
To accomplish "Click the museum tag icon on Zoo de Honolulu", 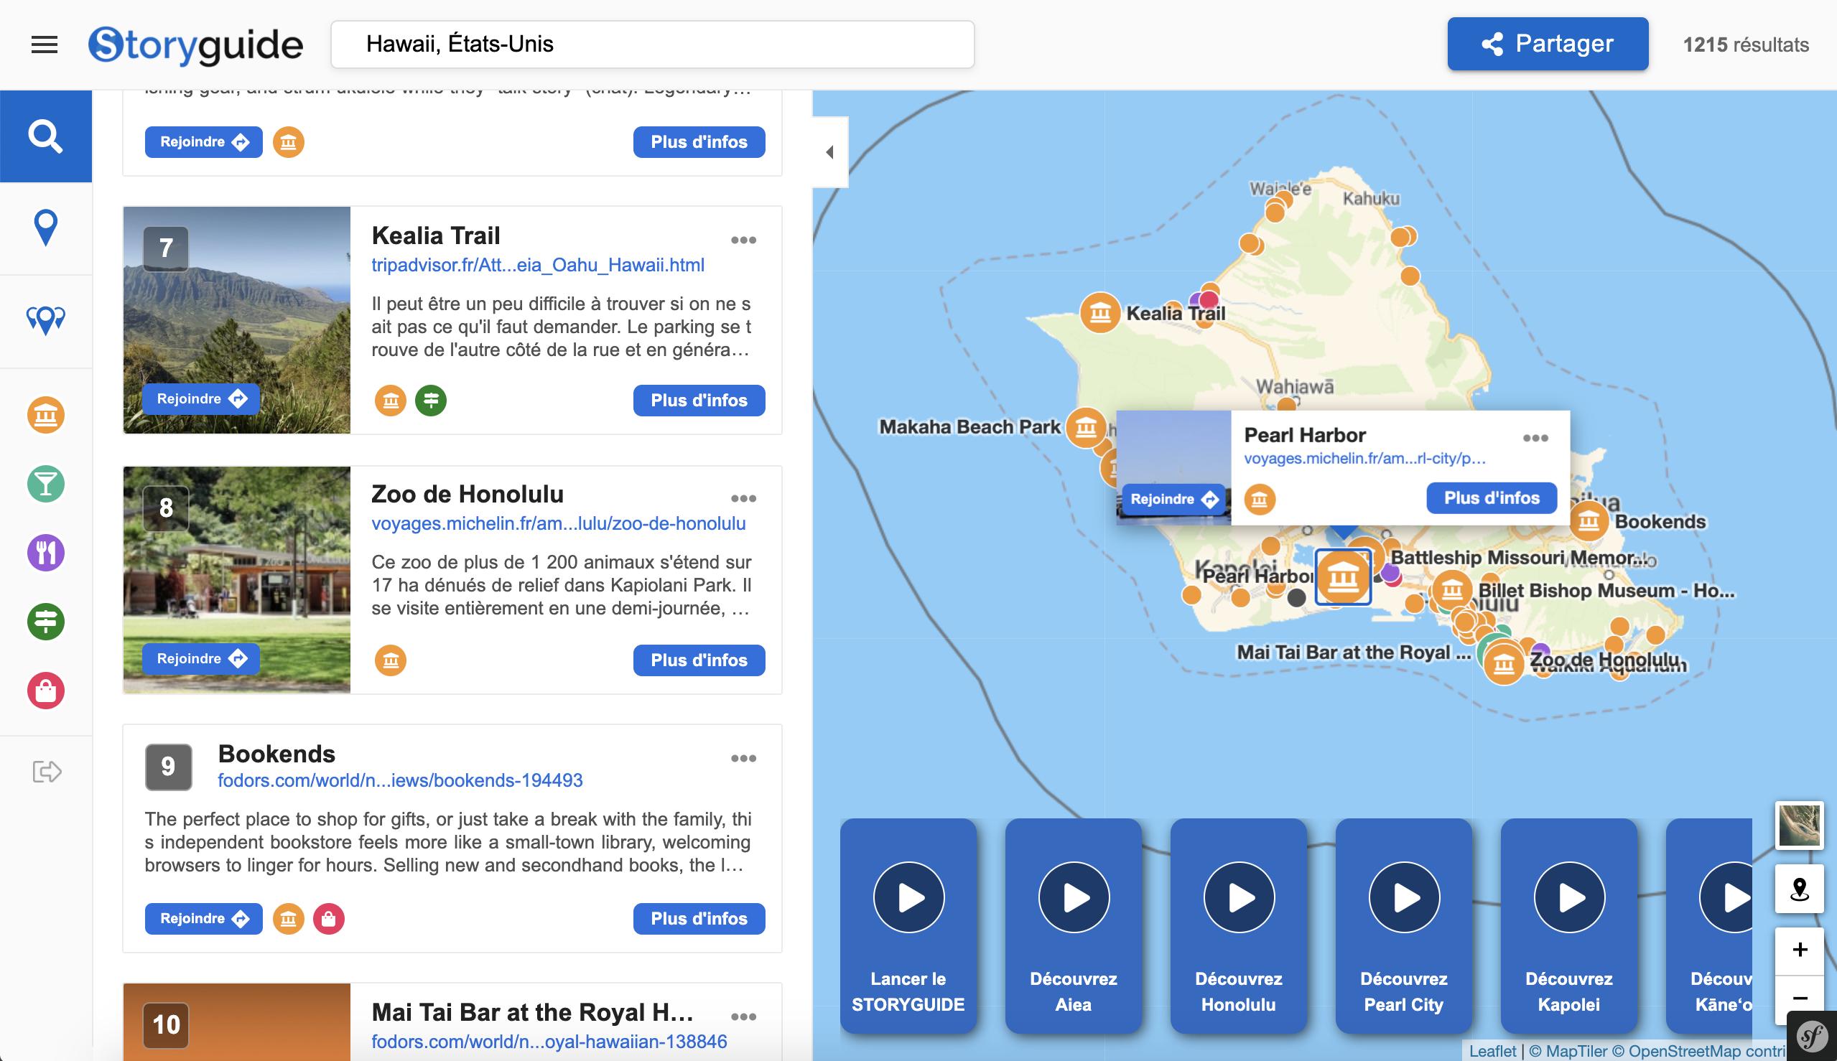I will click(x=391, y=660).
